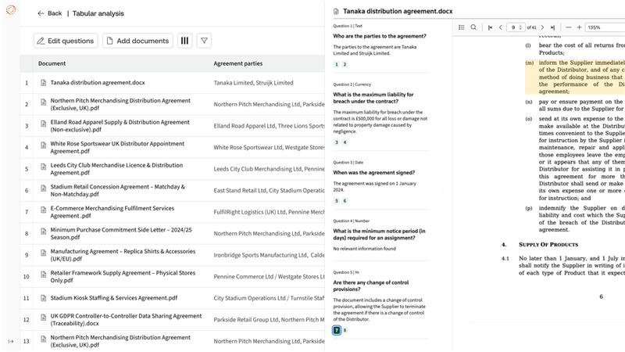Open Edit questions
Image resolution: width=625 pixels, height=352 pixels.
[66, 41]
